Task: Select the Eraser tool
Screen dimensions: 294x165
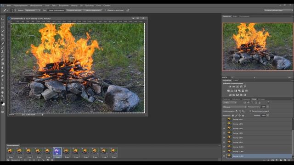Action: (x=2, y=60)
